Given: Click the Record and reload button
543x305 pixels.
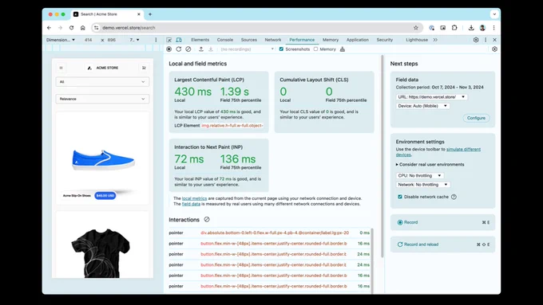Looking at the screenshot, I should tap(442, 244).
